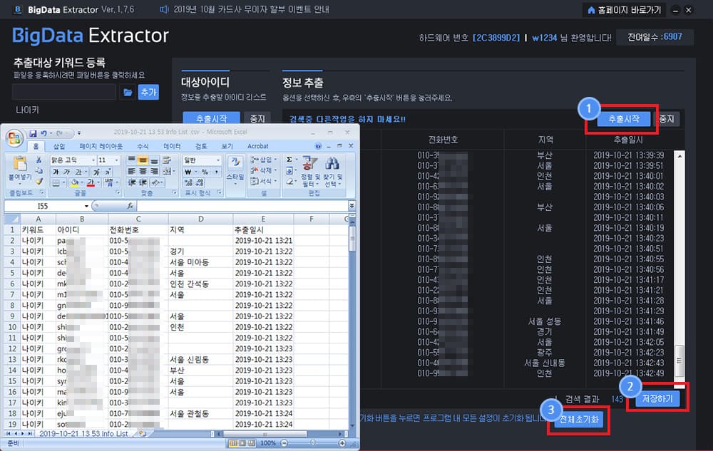Expand the Excel formula bar
The width and height of the screenshot is (713, 451).
coord(352,206)
